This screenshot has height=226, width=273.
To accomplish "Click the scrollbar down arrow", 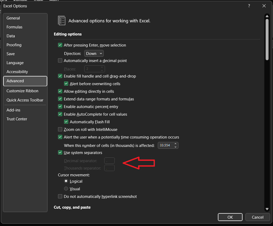I will (267, 209).
